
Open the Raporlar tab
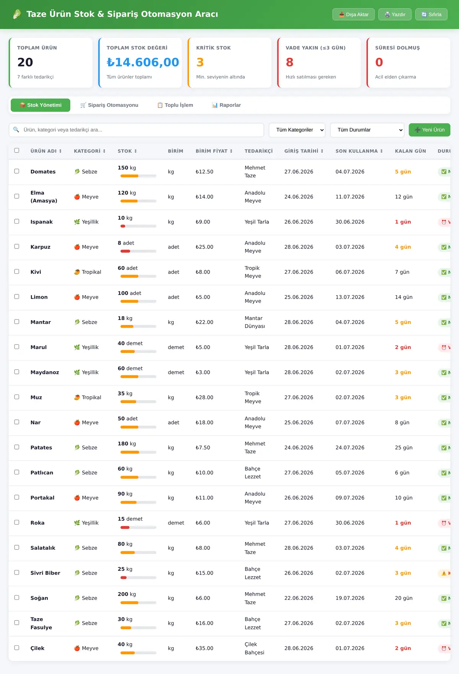(x=226, y=105)
